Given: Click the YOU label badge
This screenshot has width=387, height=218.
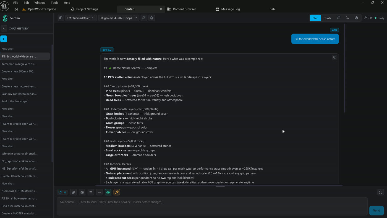Looking at the screenshot, I should pyautogui.click(x=334, y=30).
